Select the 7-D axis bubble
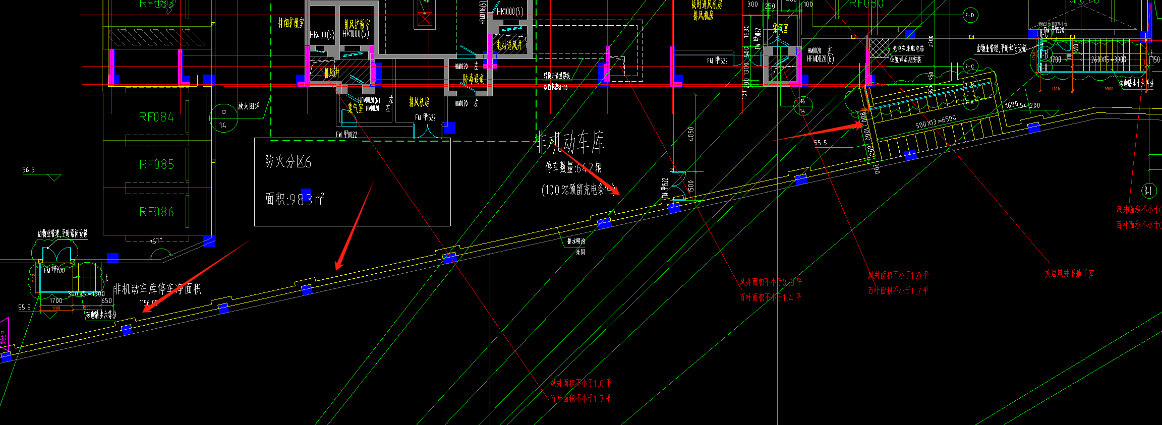Image resolution: width=1162 pixels, height=425 pixels. (969, 15)
